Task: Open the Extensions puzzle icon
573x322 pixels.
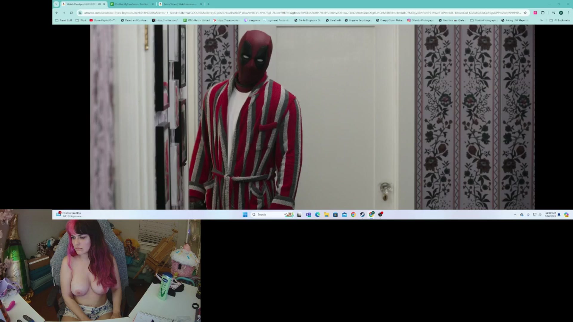Action: (543, 13)
